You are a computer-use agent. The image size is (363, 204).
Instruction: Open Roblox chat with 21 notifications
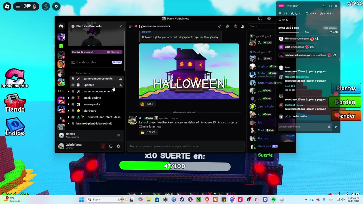pyautogui.click(x=26, y=6)
